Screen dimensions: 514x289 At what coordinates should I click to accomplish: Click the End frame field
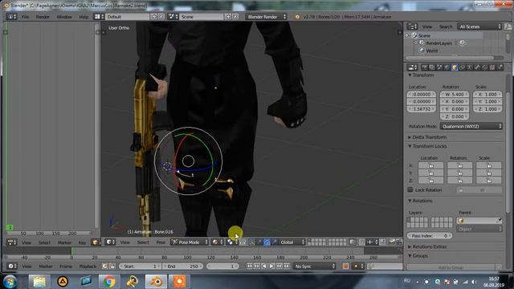coord(183,267)
